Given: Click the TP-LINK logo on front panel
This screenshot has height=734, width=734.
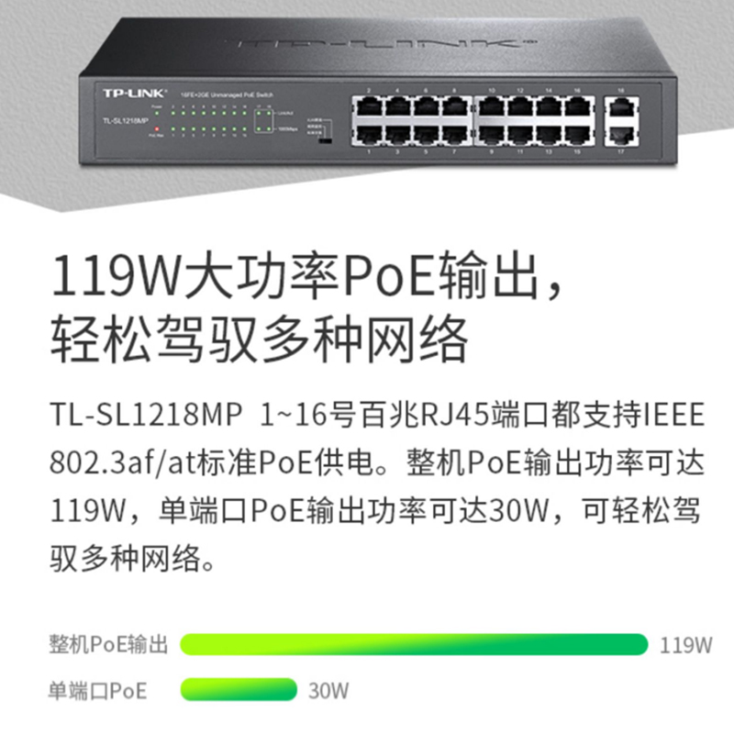Looking at the screenshot, I should pos(134,94).
